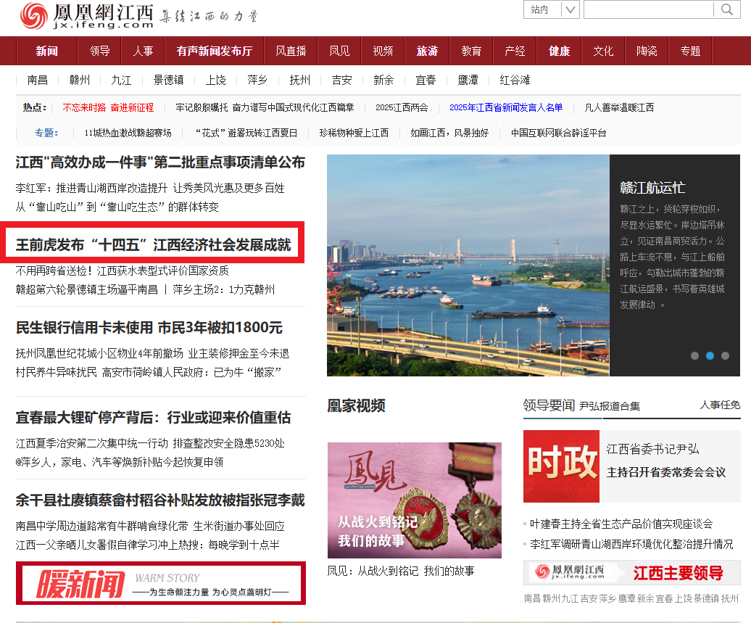This screenshot has width=751, height=623.
Task: Select city link 吉安
Action: [342, 80]
